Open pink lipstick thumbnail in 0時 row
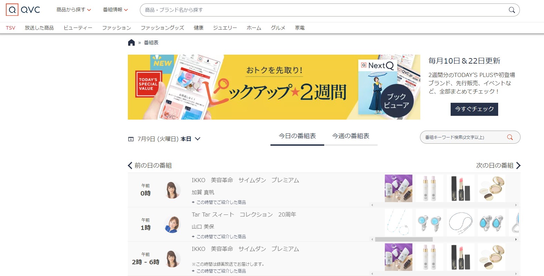This screenshot has height=276, width=544. click(x=461, y=188)
